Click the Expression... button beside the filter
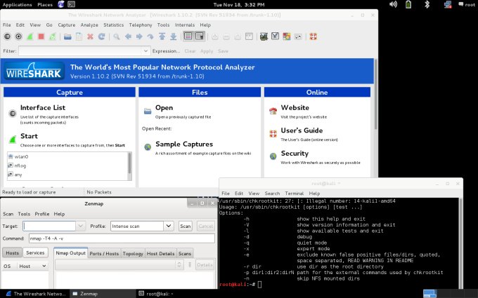The width and height of the screenshot is (478, 298). (x=166, y=51)
